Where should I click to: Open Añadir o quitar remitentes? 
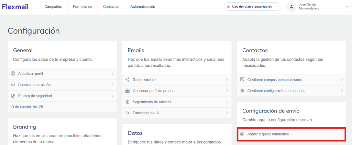pos(291,134)
